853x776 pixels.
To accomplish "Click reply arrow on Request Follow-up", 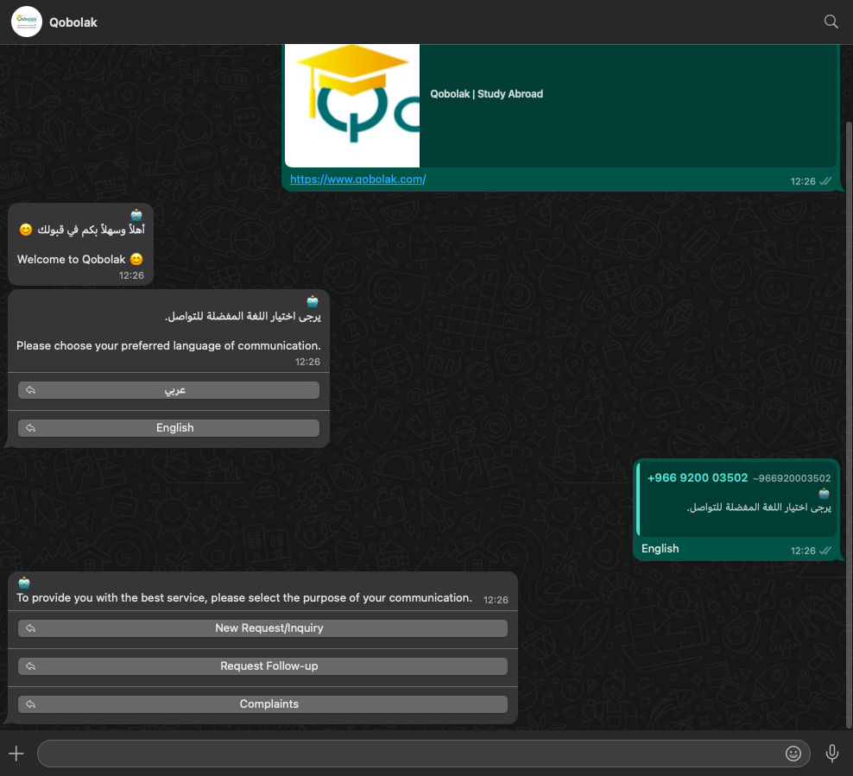I will tap(31, 666).
